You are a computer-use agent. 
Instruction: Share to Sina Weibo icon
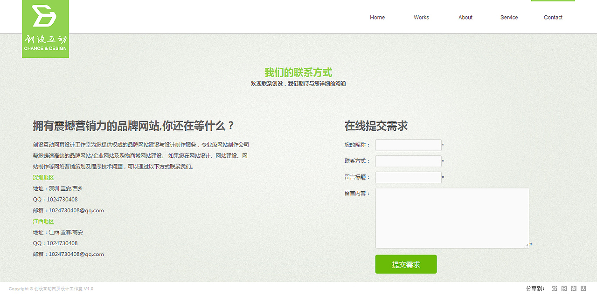(554, 288)
